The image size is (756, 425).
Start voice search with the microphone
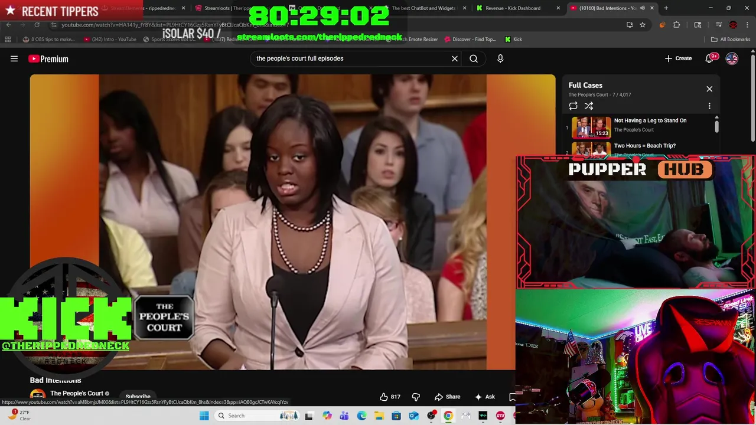500,58
